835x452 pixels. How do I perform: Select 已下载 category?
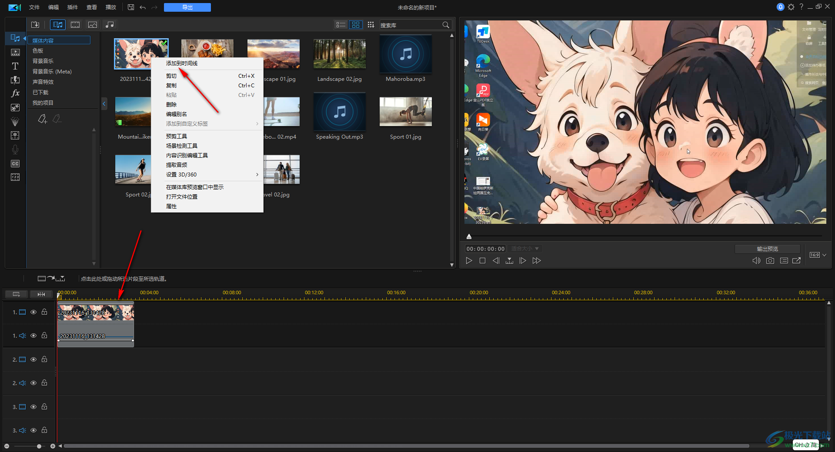coord(40,93)
